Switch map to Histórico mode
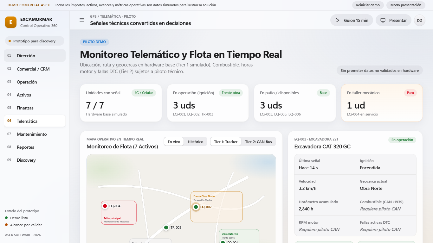Image resolution: width=433 pixels, height=243 pixels. point(196,141)
